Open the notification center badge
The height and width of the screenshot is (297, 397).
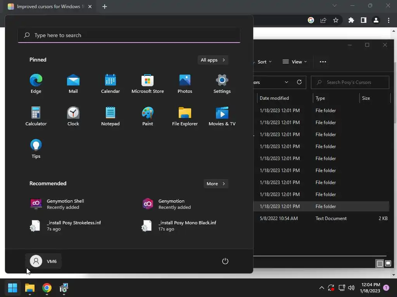pyautogui.click(x=386, y=288)
